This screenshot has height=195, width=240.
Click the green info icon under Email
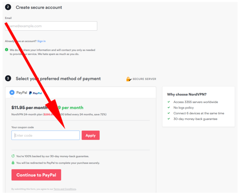point(7,50)
